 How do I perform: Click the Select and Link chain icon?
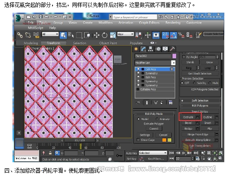click(20, 35)
